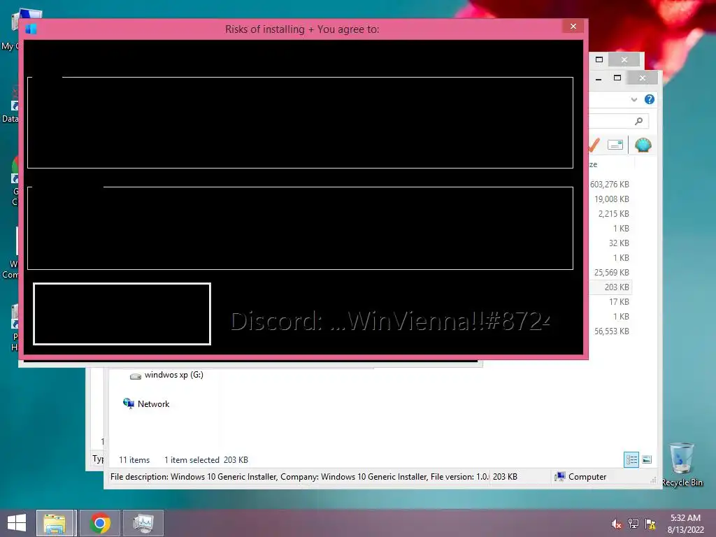Open Help in File Explorer window
Screen dimensions: 716x537
click(x=650, y=99)
